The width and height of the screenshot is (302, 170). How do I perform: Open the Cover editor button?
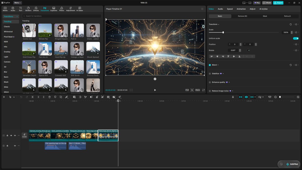tap(24, 135)
